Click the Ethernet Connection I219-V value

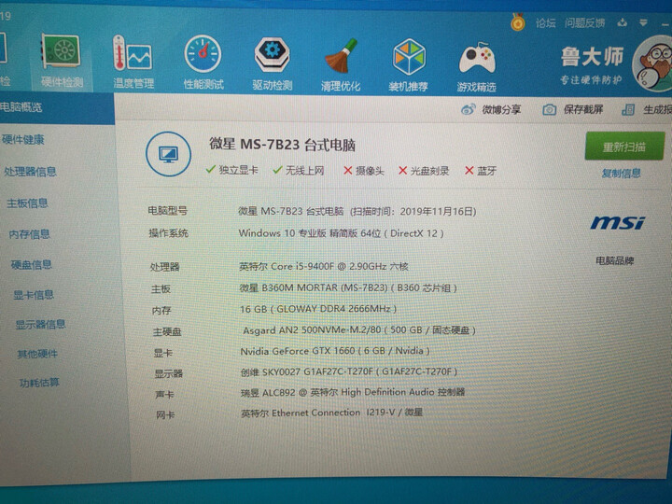(331, 413)
